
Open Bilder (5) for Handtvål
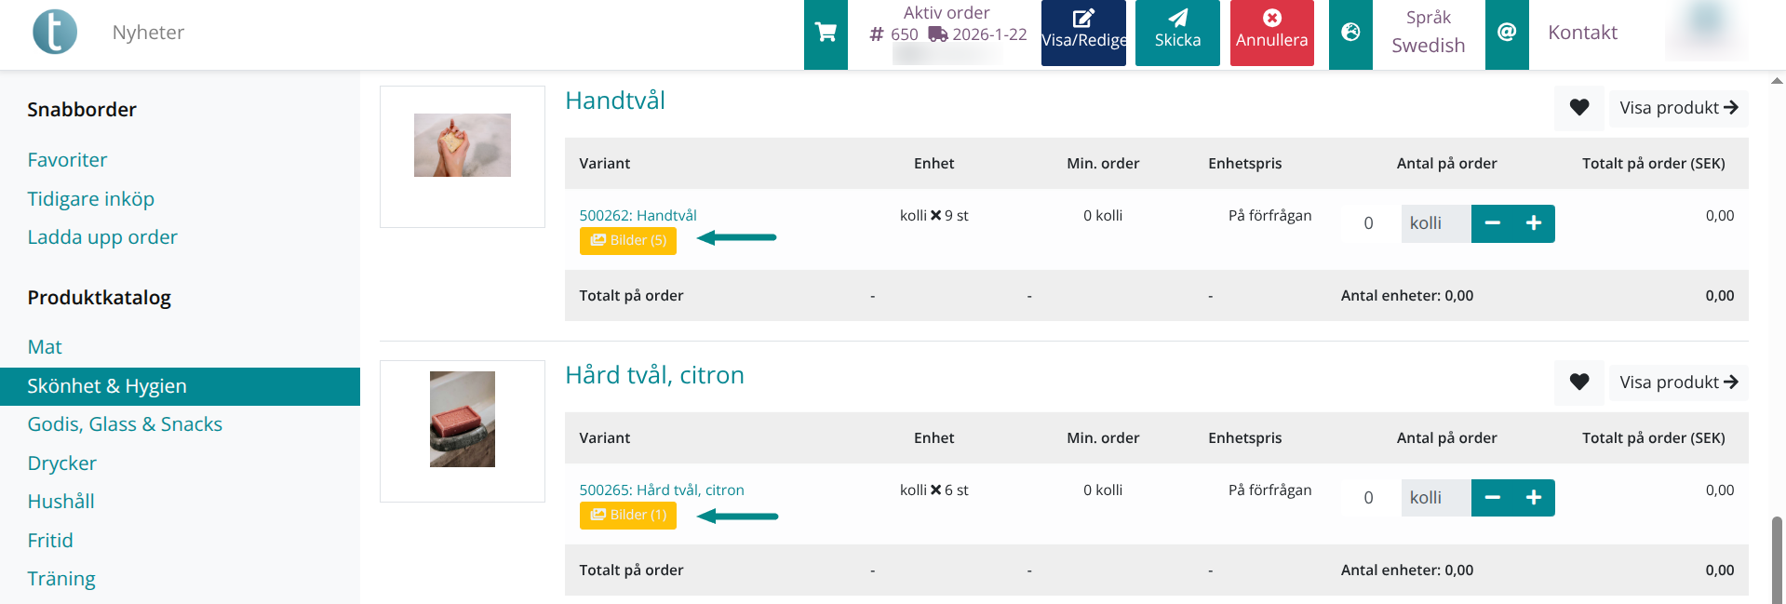[x=628, y=241]
